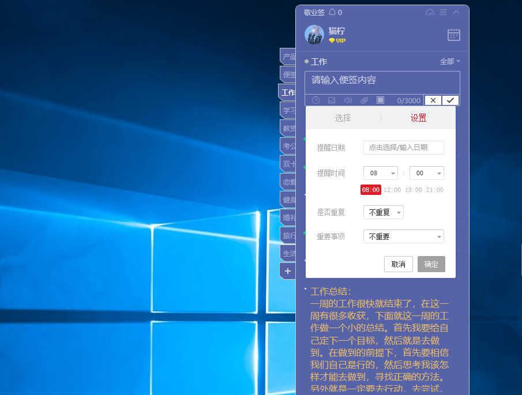The width and height of the screenshot is (522, 395).
Task: Switch to the 学习 category tab
Action: point(288,110)
